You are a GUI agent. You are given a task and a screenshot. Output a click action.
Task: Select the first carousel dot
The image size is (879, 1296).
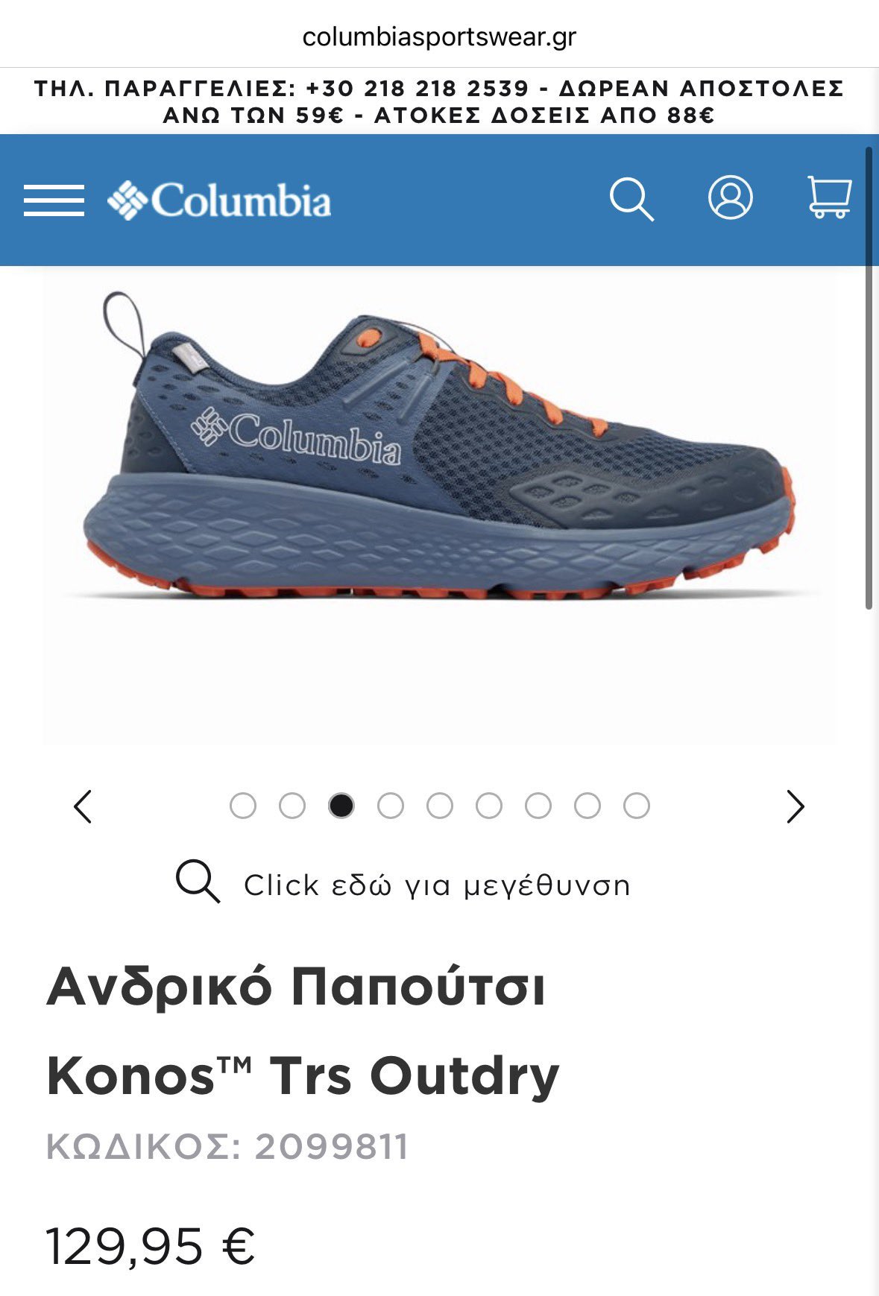[x=243, y=806]
